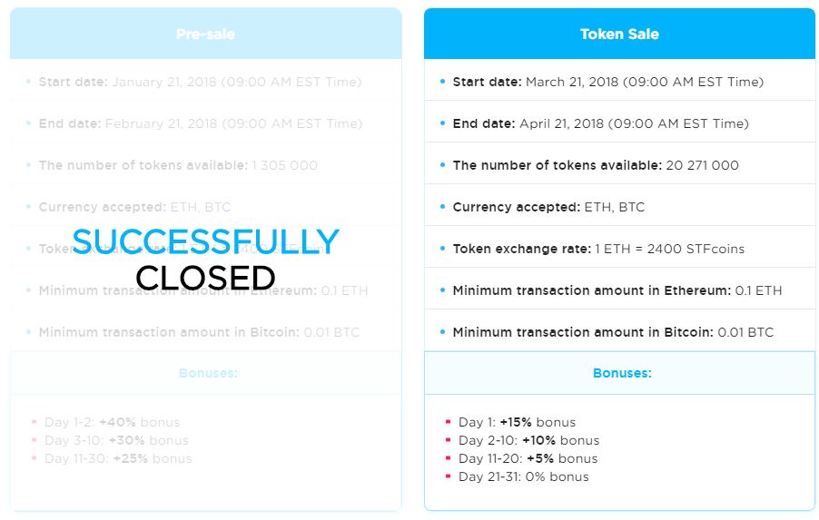This screenshot has width=819, height=520.
Task: Click the blue bullet beside Token Sale Start date
Action: pyautogui.click(x=442, y=82)
